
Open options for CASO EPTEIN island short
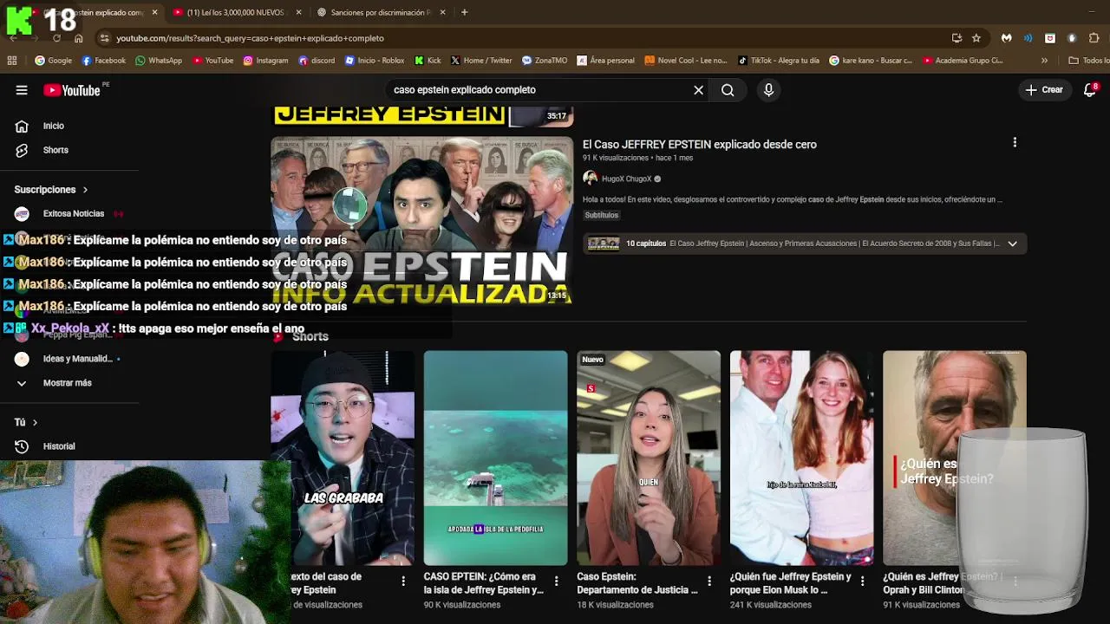(x=557, y=582)
